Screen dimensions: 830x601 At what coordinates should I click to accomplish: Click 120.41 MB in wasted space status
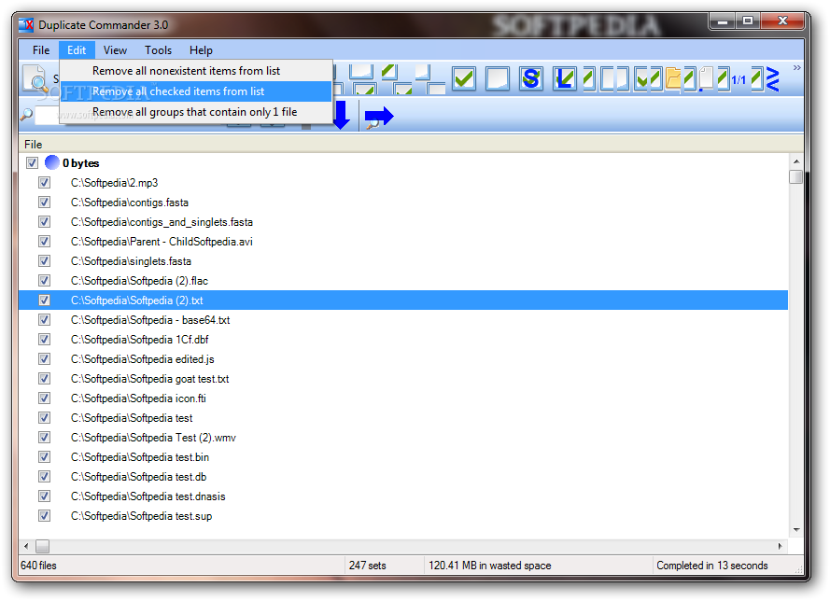click(x=489, y=565)
